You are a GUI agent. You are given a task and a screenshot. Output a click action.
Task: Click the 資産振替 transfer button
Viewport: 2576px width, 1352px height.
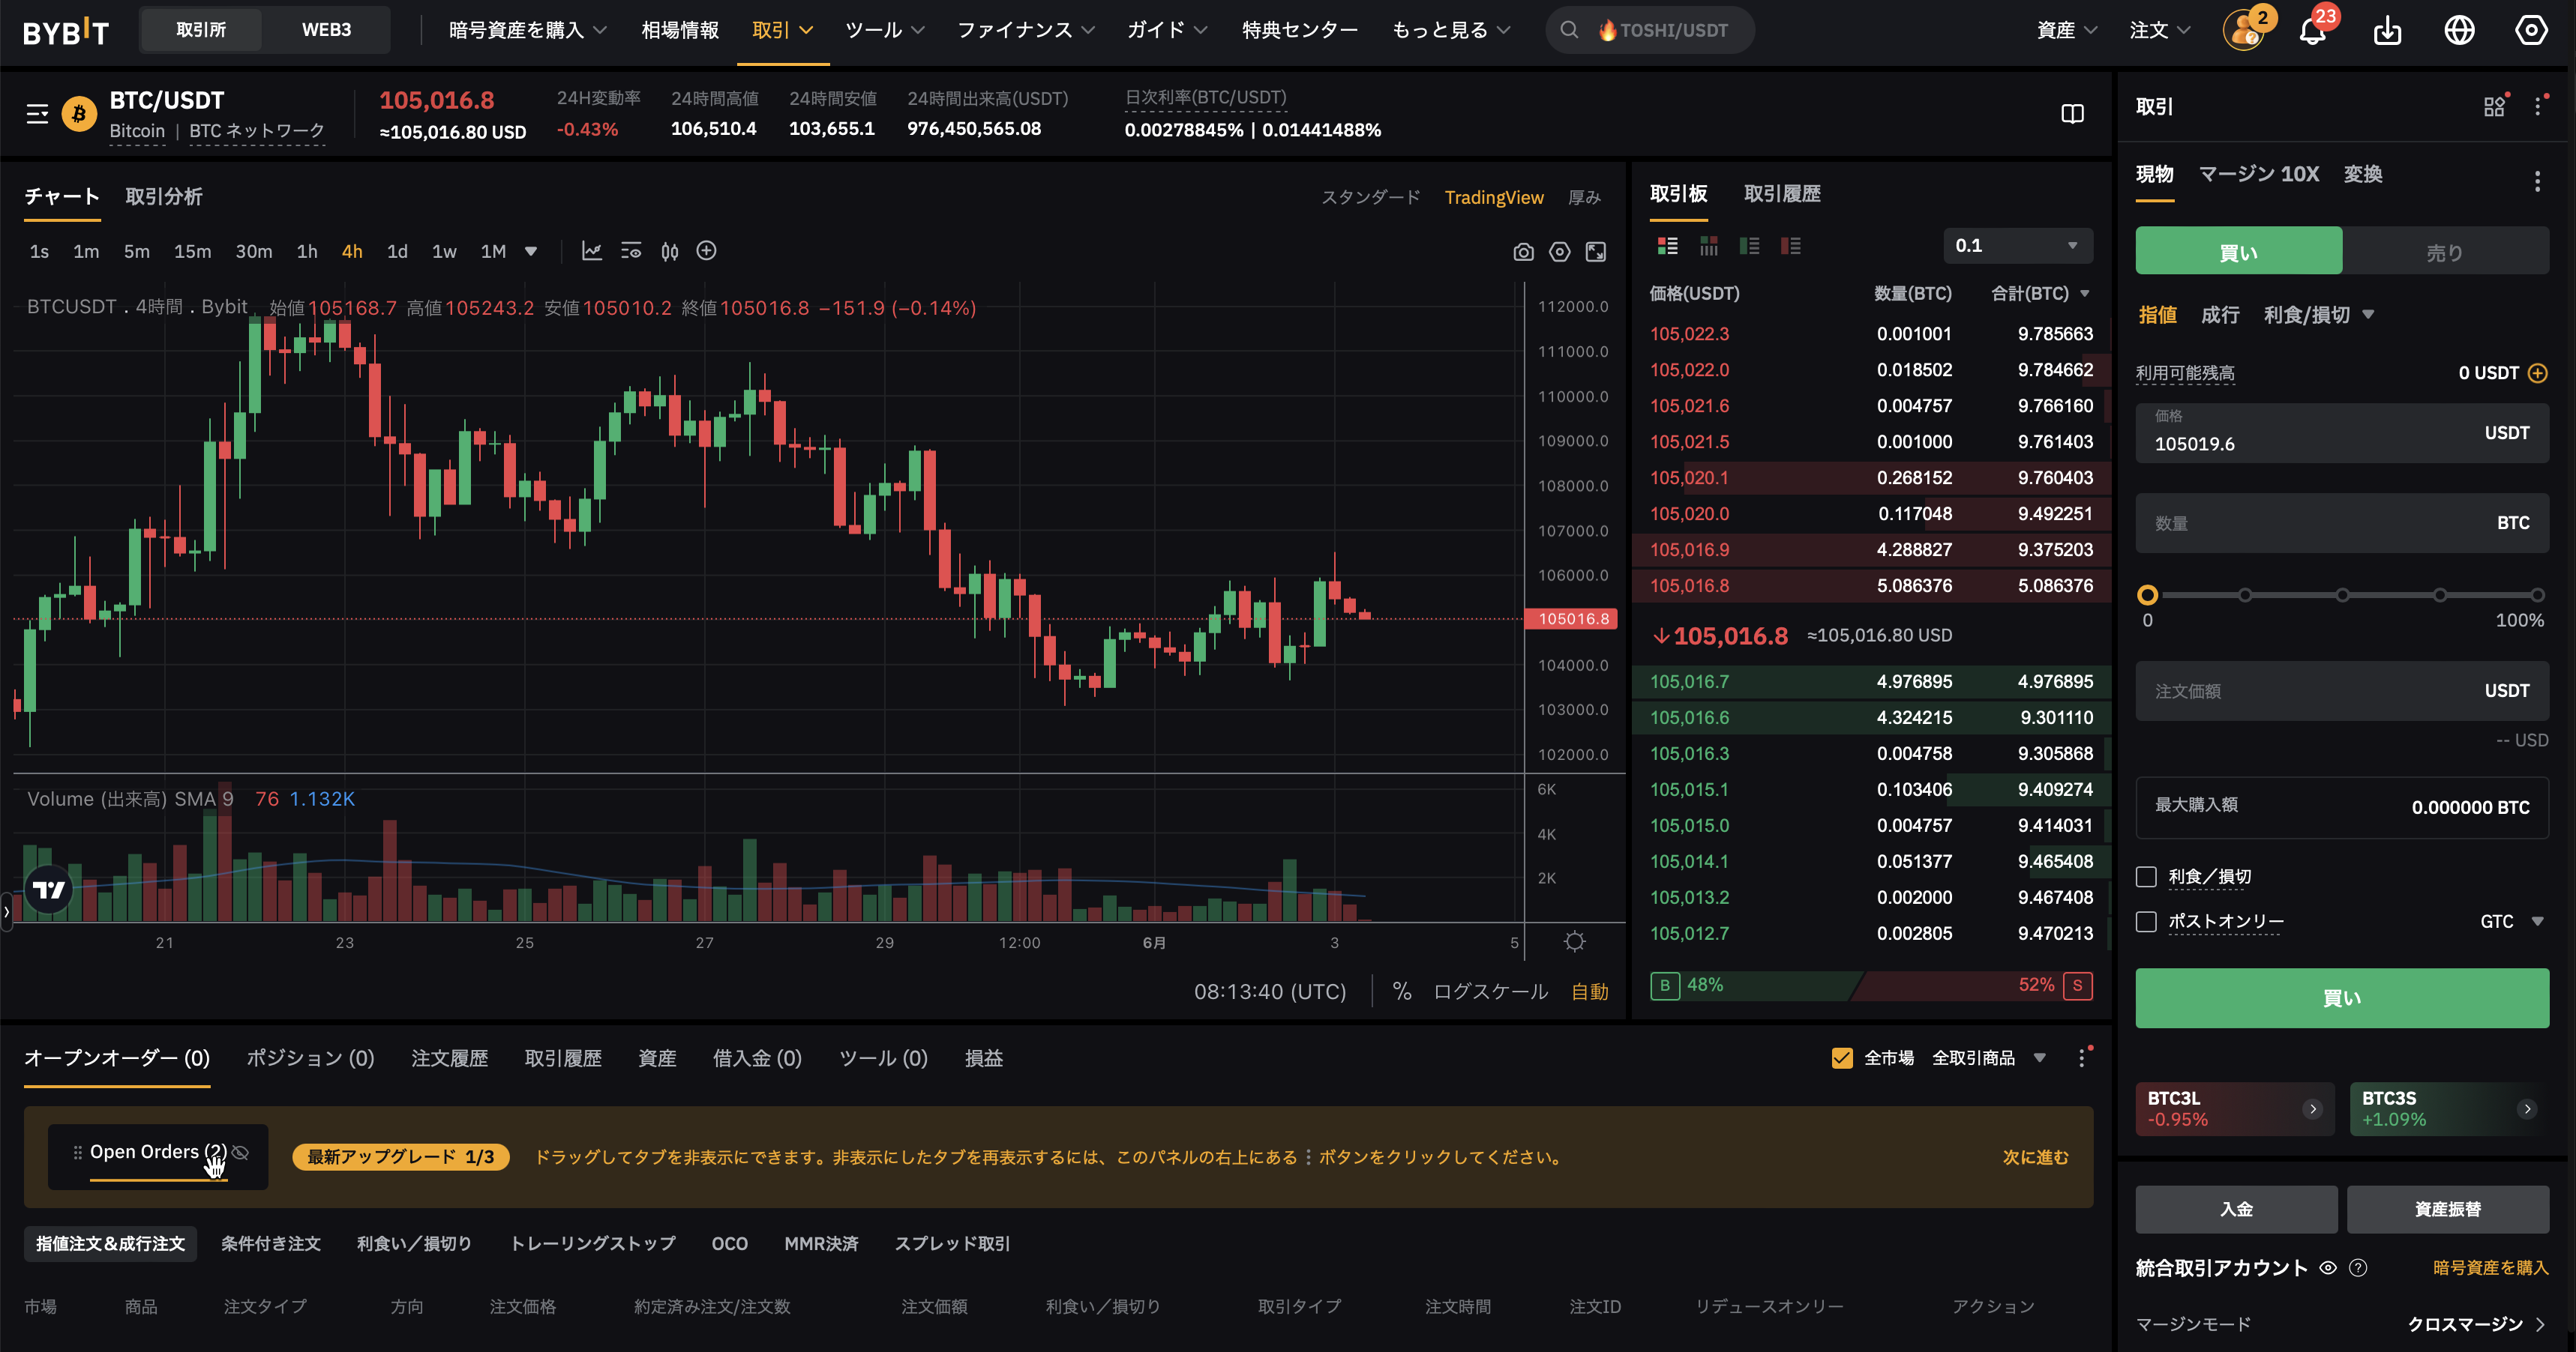click(2447, 1209)
